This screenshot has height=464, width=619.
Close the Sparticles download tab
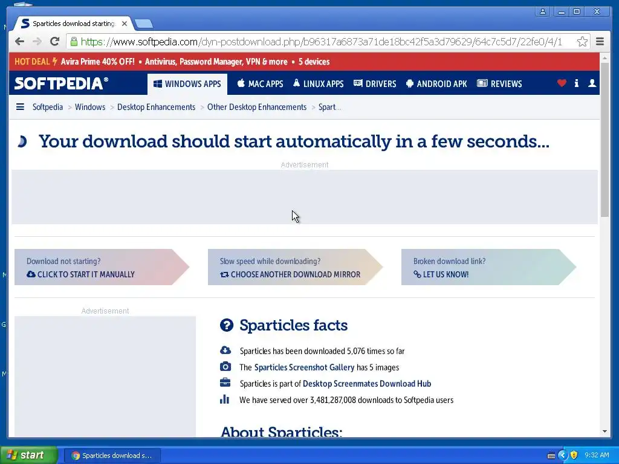tap(125, 24)
